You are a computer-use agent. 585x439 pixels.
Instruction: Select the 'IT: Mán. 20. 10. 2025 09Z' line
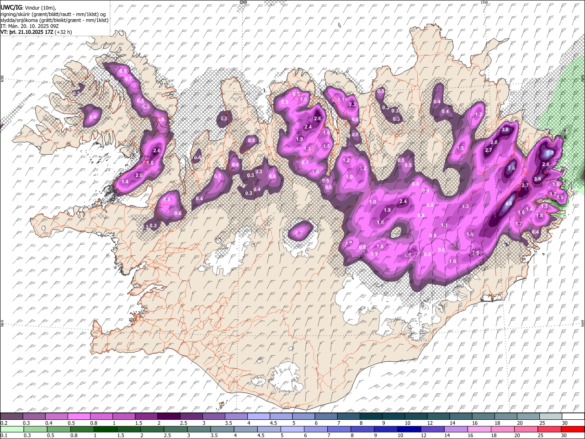point(29,26)
